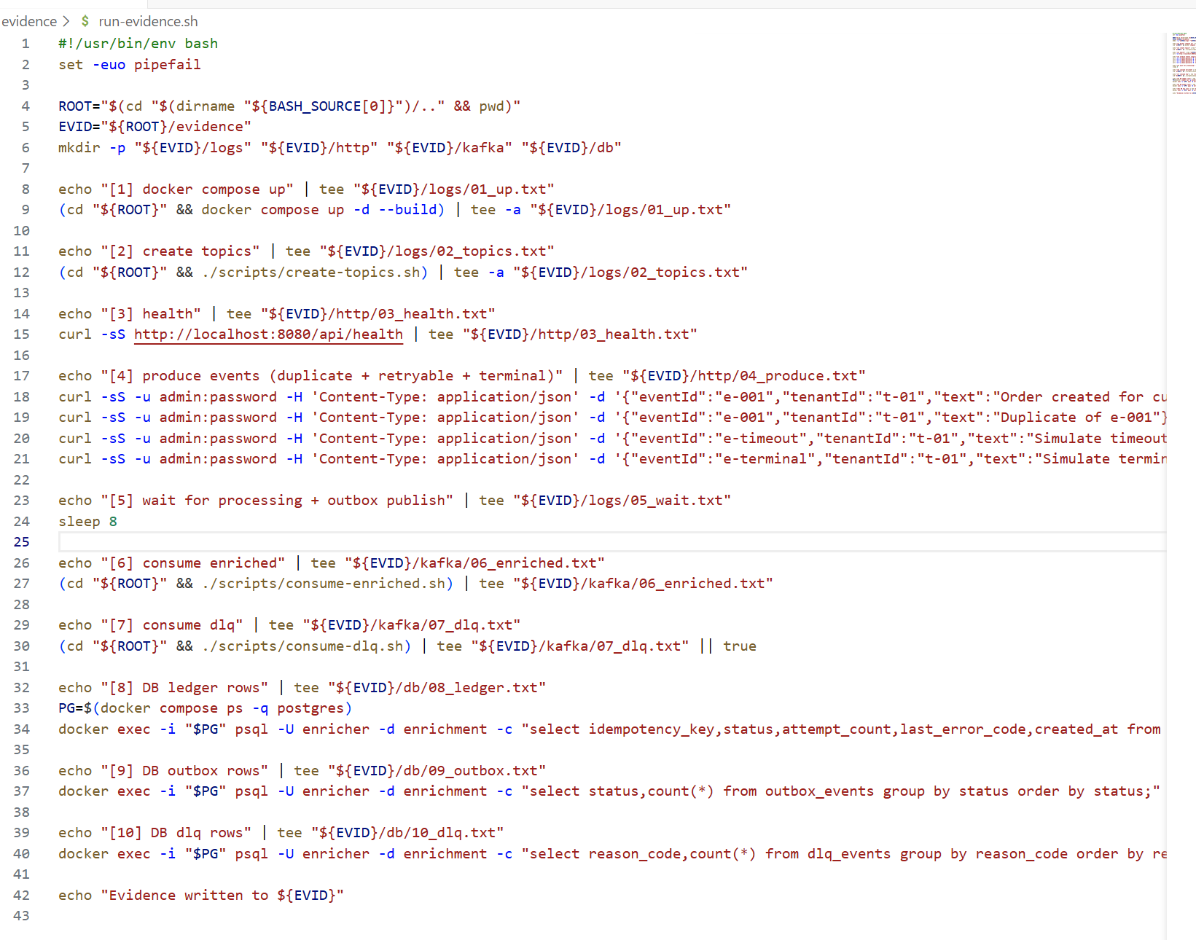The height and width of the screenshot is (940, 1196).
Task: Click inside the highlighted empty line 25
Action: pos(292,541)
